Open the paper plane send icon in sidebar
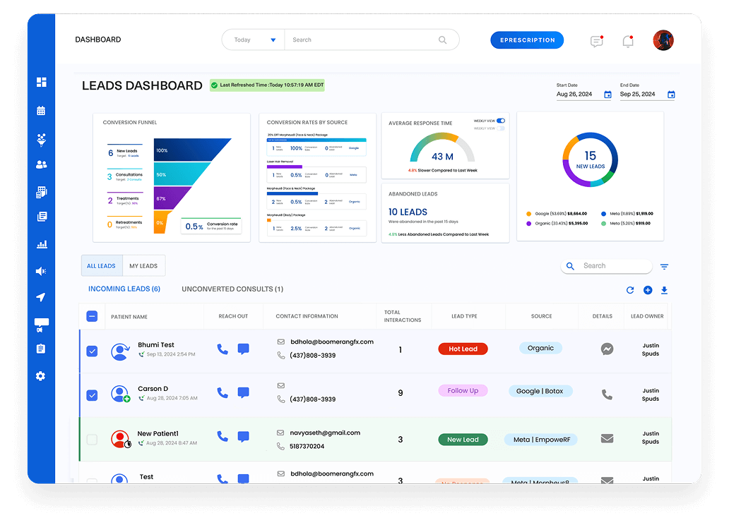The width and height of the screenshot is (729, 525). pyautogui.click(x=41, y=297)
